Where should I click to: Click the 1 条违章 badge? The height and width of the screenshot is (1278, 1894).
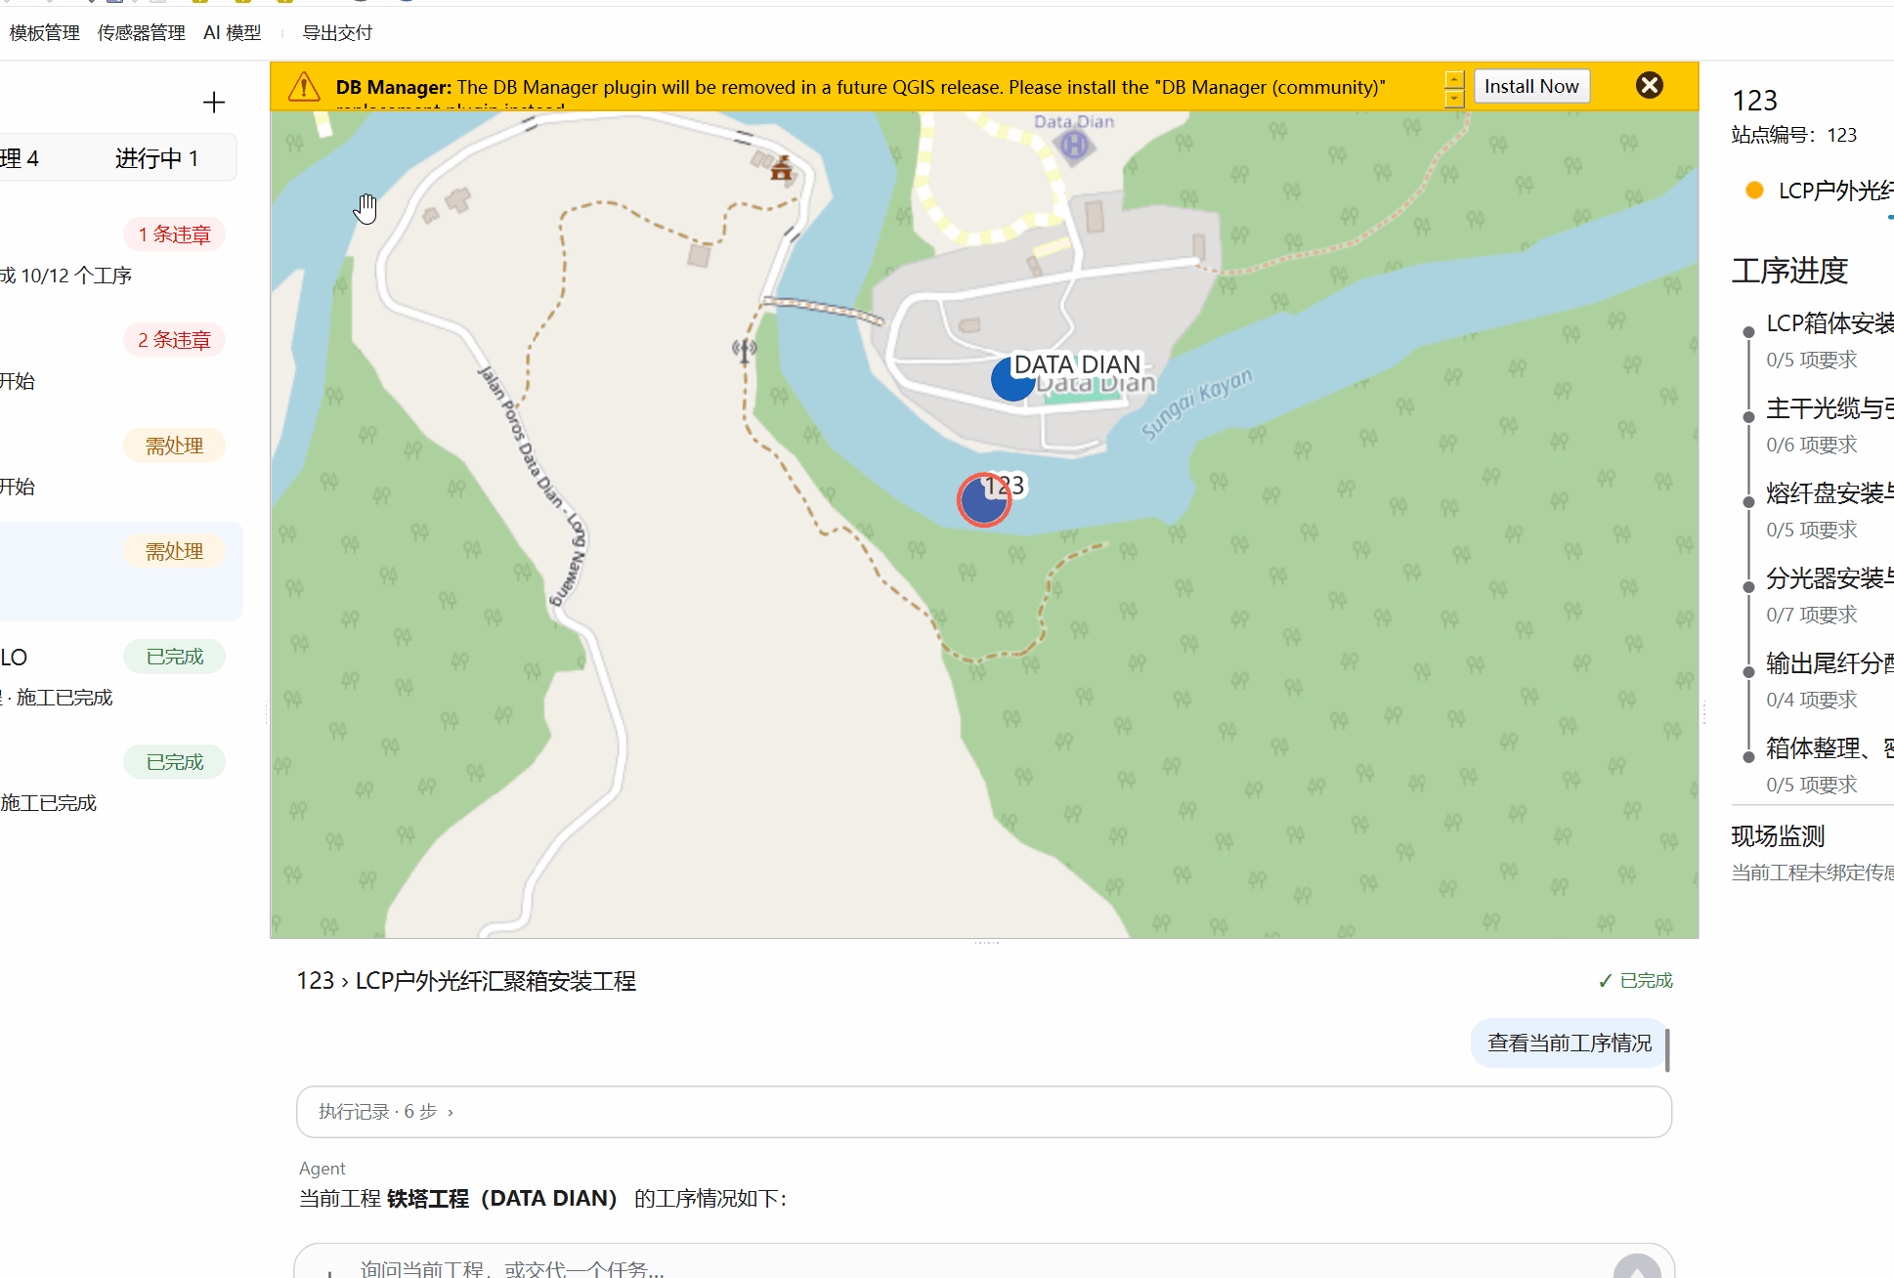point(175,234)
